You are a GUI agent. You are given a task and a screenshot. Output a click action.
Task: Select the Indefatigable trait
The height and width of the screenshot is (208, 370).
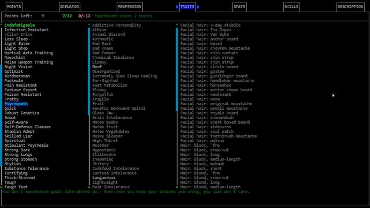(x=20, y=25)
